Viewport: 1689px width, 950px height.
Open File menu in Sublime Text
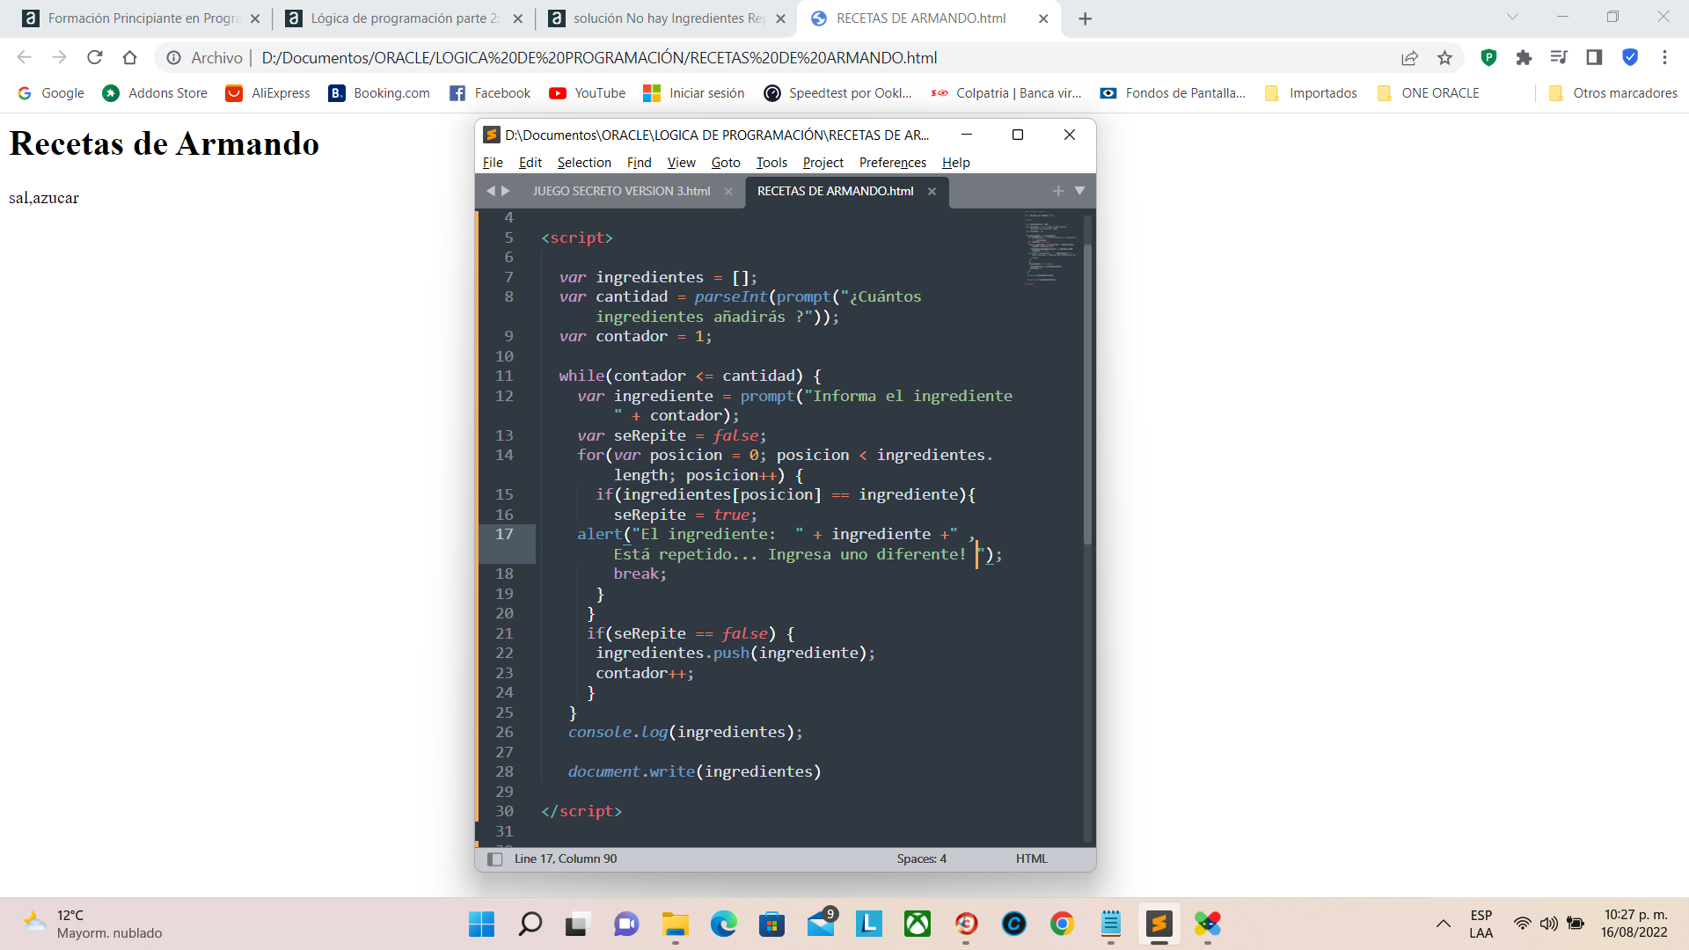click(x=493, y=163)
